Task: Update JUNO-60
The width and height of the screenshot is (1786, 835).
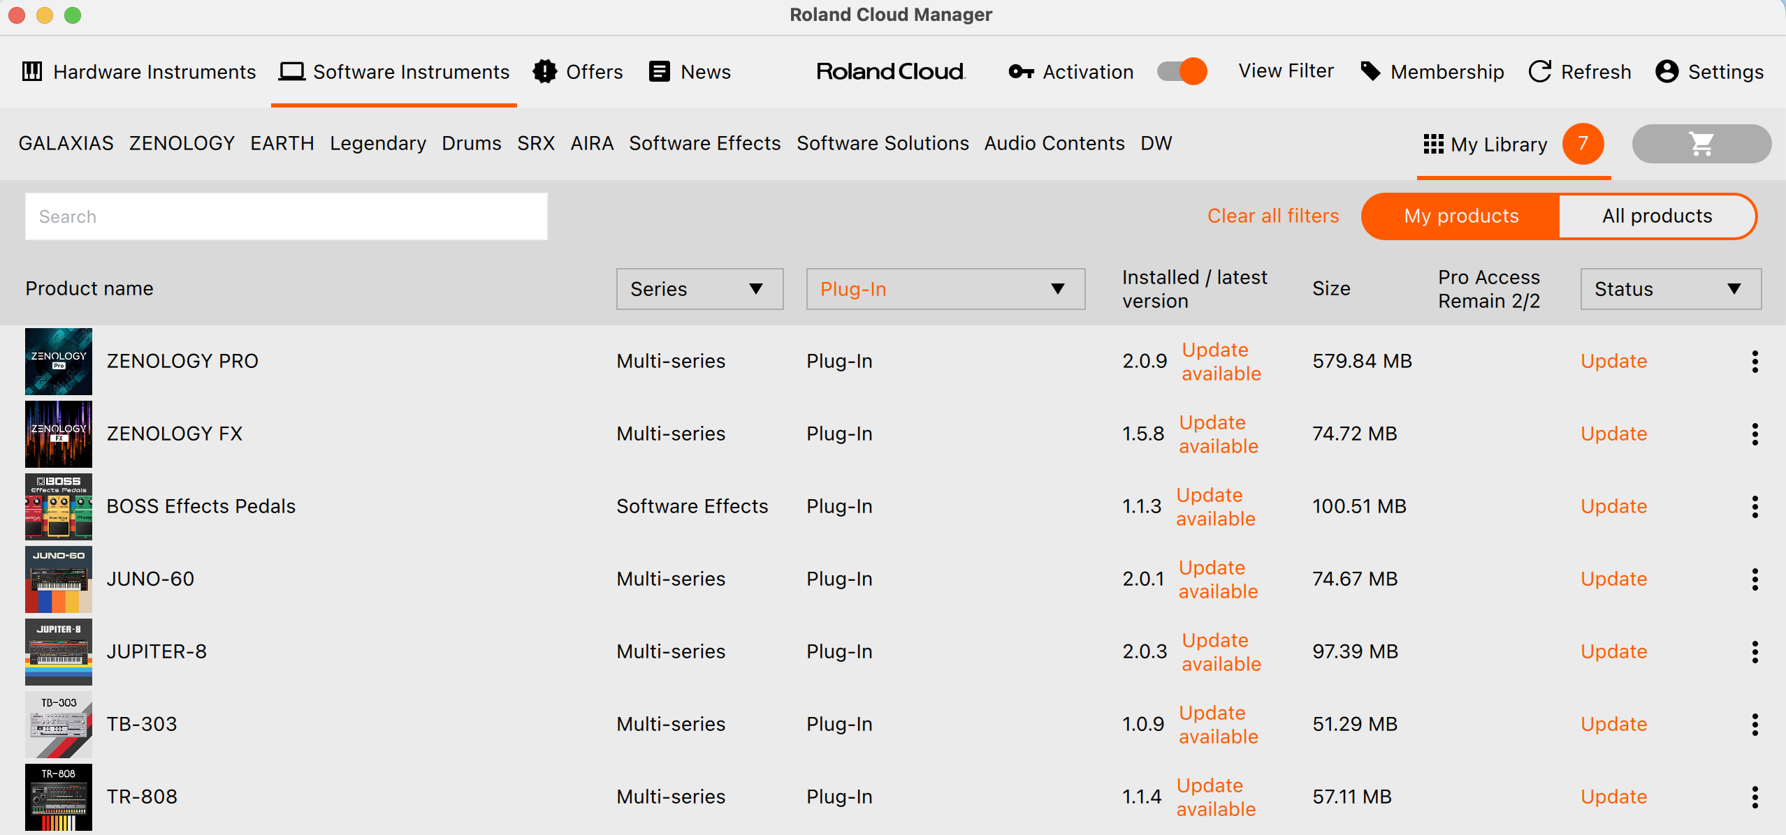Action: pos(1614,579)
